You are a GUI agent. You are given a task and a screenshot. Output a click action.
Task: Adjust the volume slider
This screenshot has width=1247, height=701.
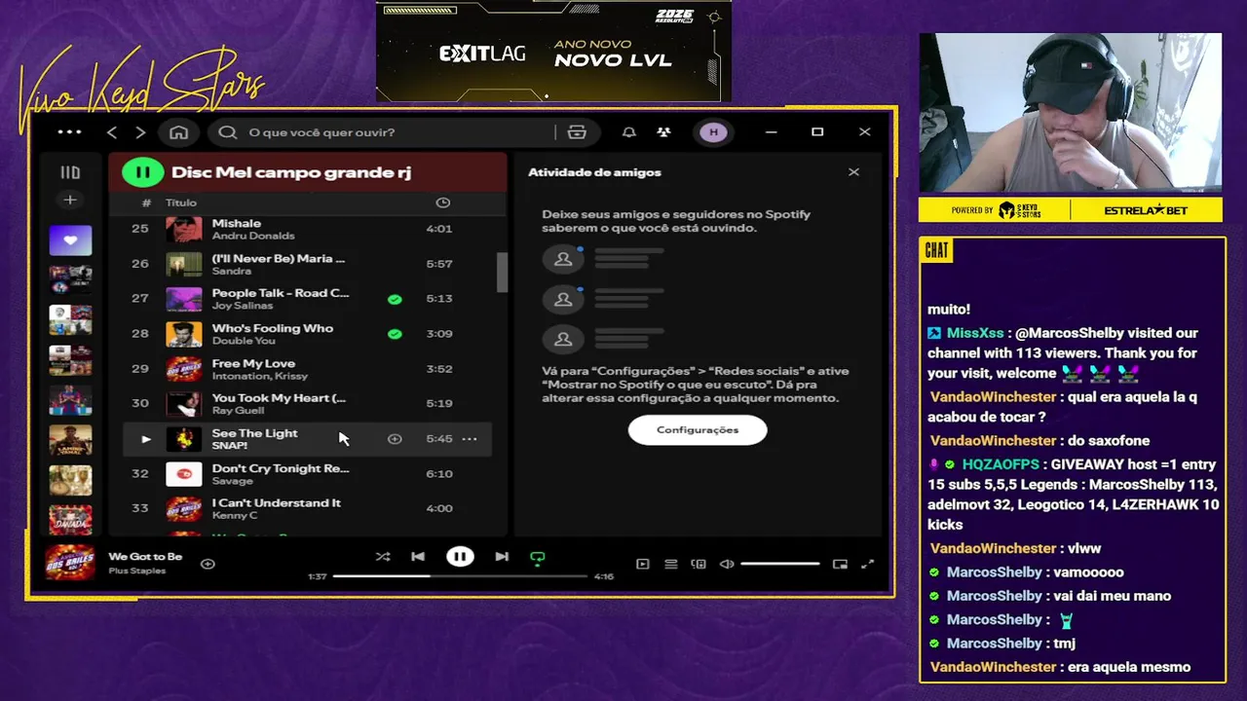[779, 564]
